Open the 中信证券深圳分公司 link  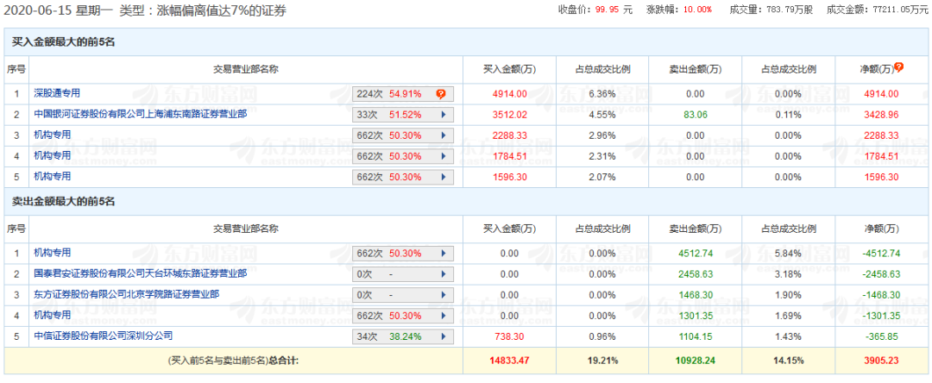point(103,336)
